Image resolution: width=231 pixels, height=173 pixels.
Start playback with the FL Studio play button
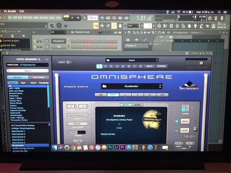point(72,18)
